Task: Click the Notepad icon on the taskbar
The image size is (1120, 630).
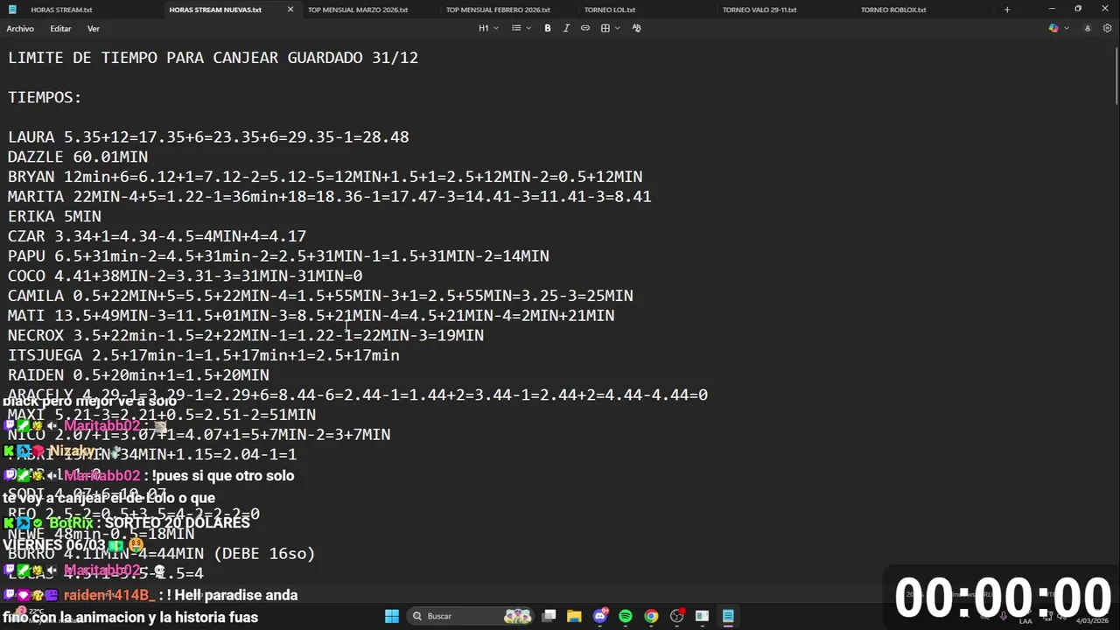Action: 728,616
